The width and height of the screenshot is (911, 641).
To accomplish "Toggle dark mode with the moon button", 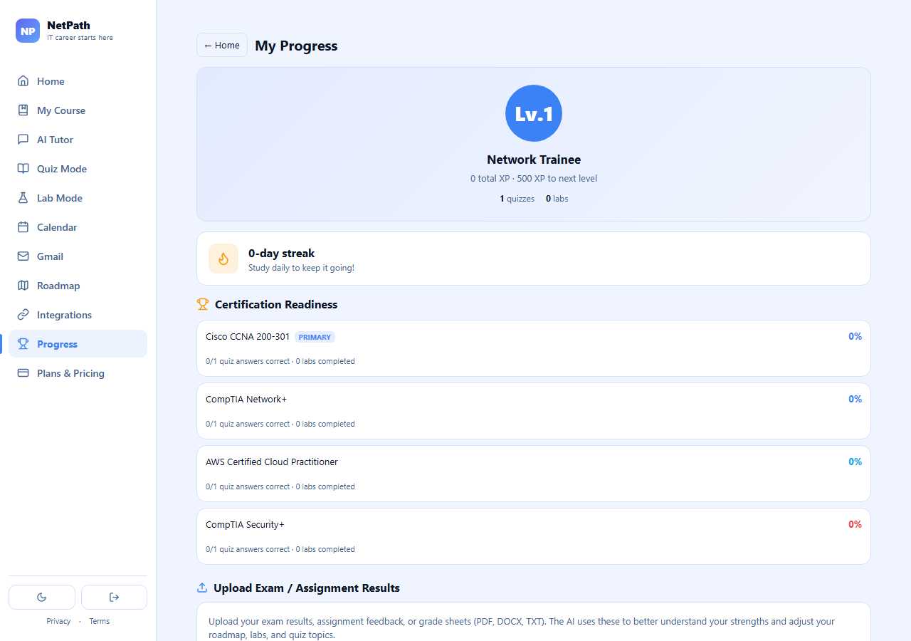I will click(x=42, y=597).
